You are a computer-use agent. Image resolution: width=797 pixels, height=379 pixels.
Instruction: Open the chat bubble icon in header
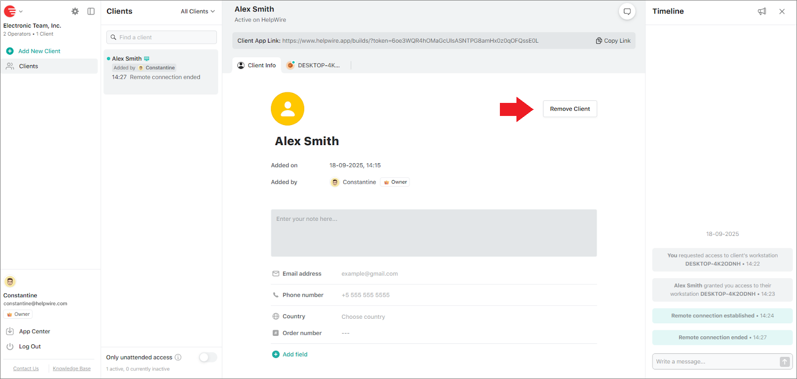point(627,12)
